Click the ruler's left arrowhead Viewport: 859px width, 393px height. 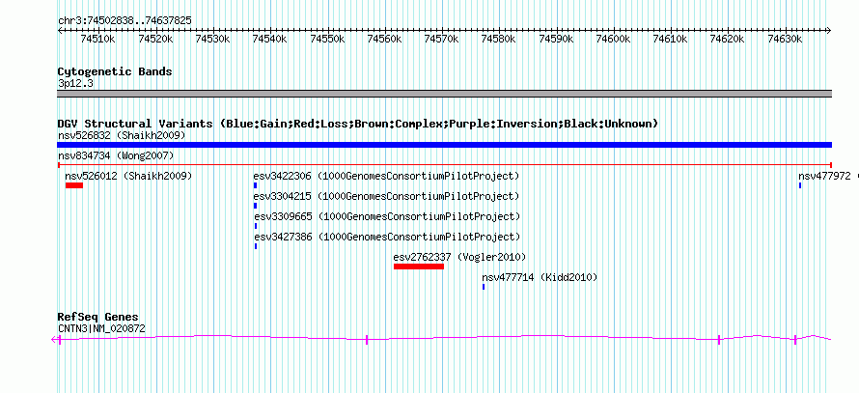point(60,31)
